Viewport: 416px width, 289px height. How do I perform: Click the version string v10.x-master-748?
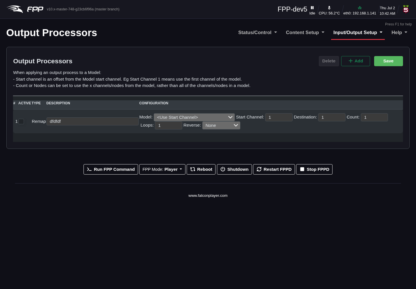coord(83,9)
